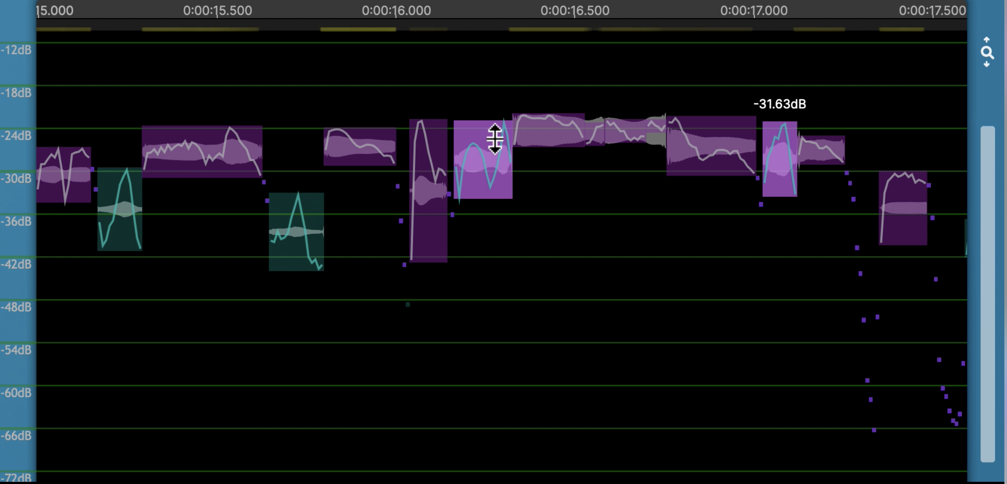Click the -24dB label on level scale
This screenshot has width=1007, height=484.
tap(16, 136)
